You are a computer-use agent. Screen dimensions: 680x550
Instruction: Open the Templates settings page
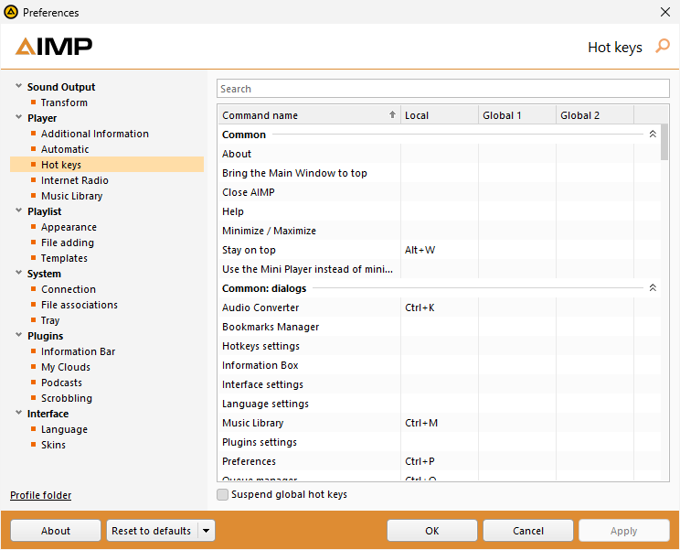(x=64, y=258)
